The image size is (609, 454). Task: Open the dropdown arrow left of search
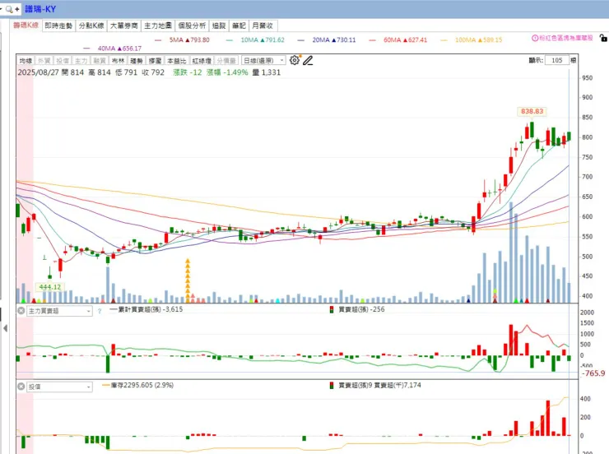click(x=2, y=8)
